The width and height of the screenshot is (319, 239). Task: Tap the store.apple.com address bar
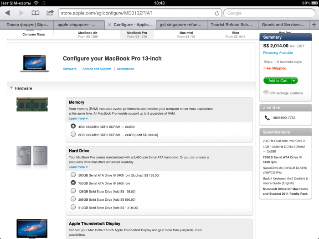point(140,13)
